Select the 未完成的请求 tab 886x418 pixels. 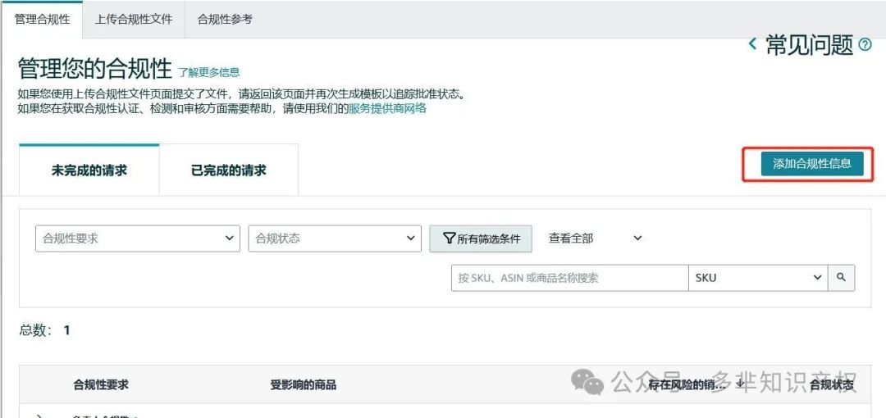click(x=89, y=170)
